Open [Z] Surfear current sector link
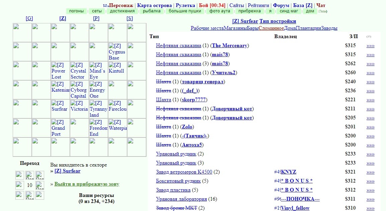386x211 pixels. tap(68, 171)
